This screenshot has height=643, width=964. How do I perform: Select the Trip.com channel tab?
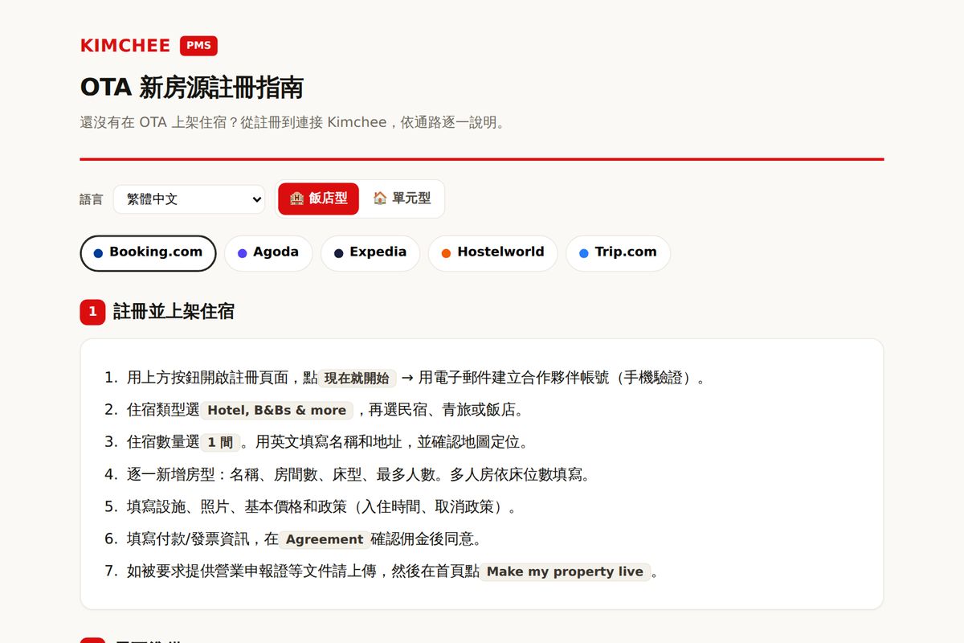click(618, 253)
